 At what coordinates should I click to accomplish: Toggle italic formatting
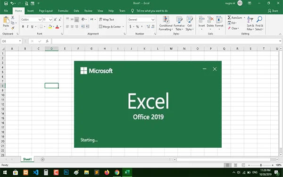click(27, 26)
